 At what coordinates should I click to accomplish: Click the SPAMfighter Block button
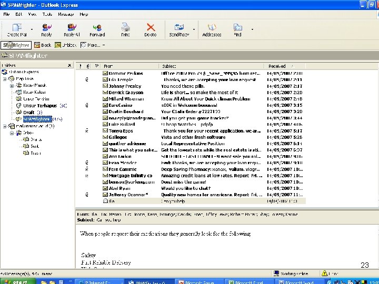coord(43,45)
